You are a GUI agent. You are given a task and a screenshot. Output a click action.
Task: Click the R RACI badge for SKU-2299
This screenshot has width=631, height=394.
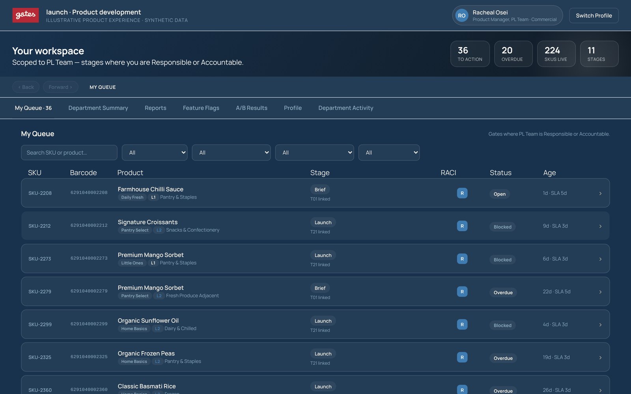coord(462,324)
